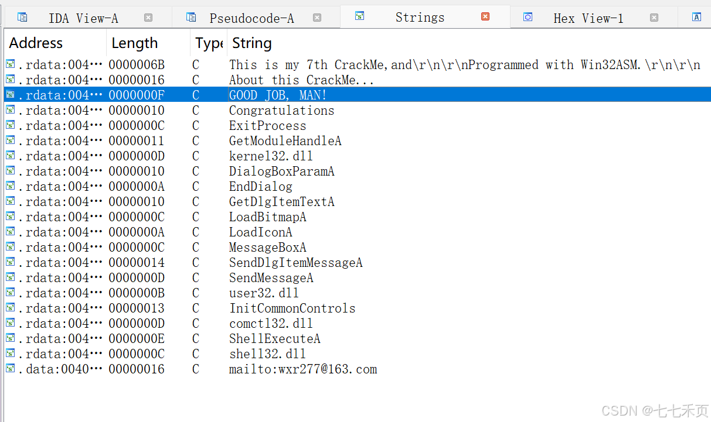Select the 'kernel32.dll' string
The image size is (711, 422).
(x=271, y=156)
